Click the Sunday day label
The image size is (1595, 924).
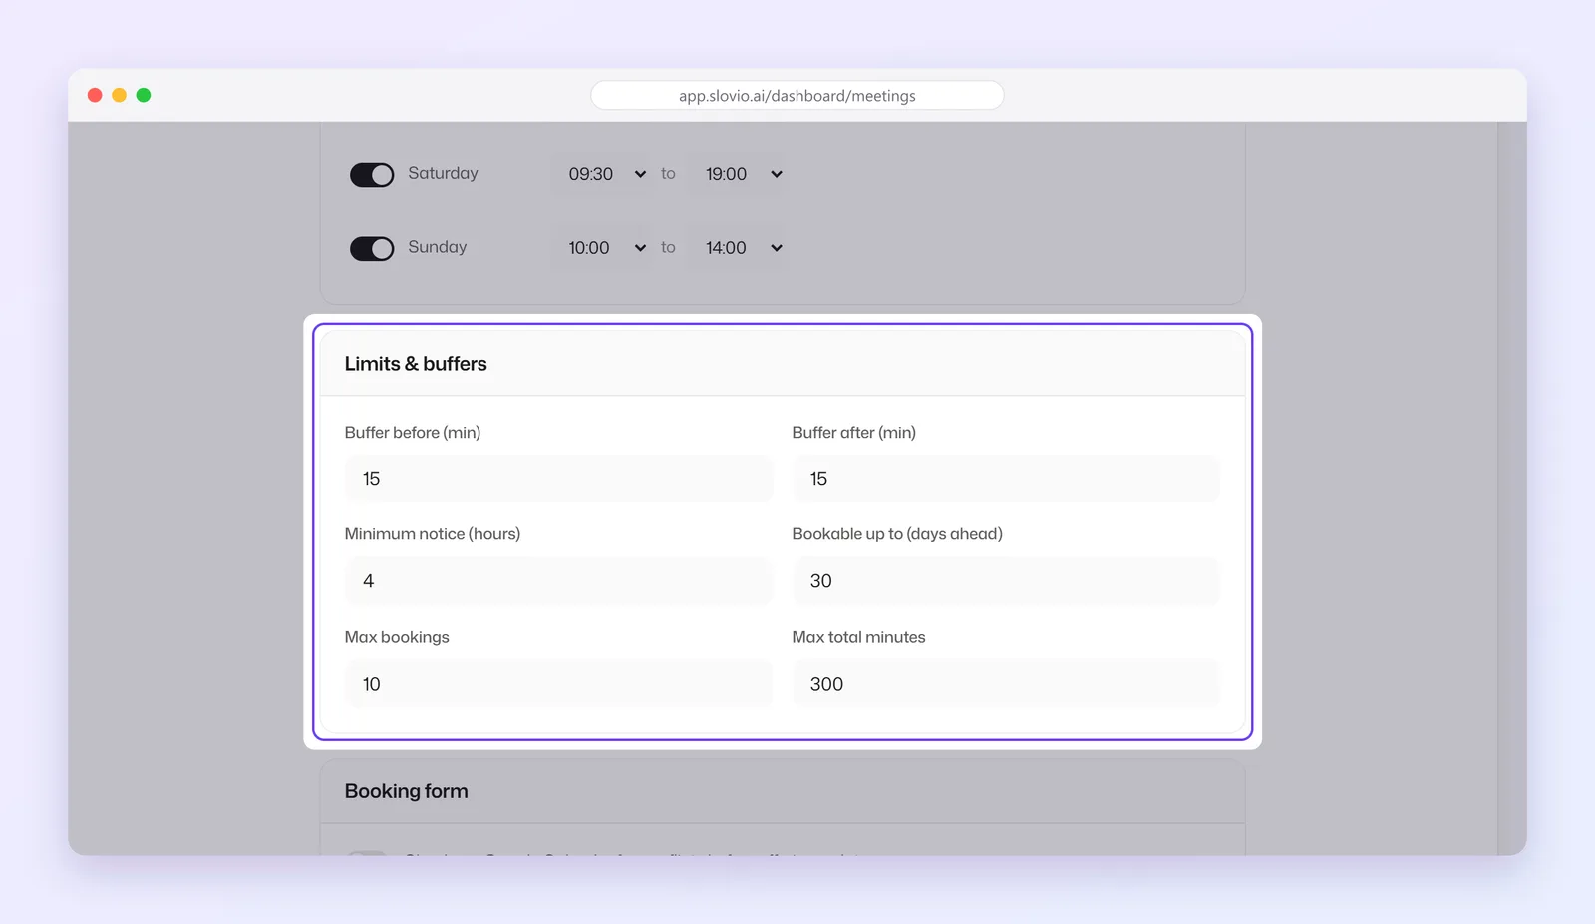[437, 247]
